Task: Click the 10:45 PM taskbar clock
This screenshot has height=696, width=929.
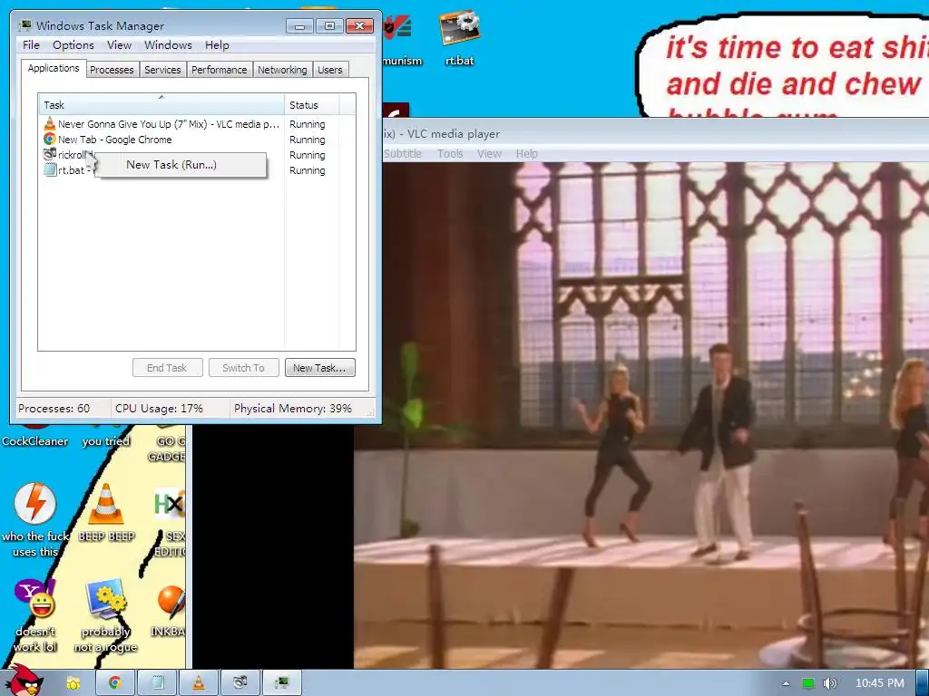Action: [880, 683]
